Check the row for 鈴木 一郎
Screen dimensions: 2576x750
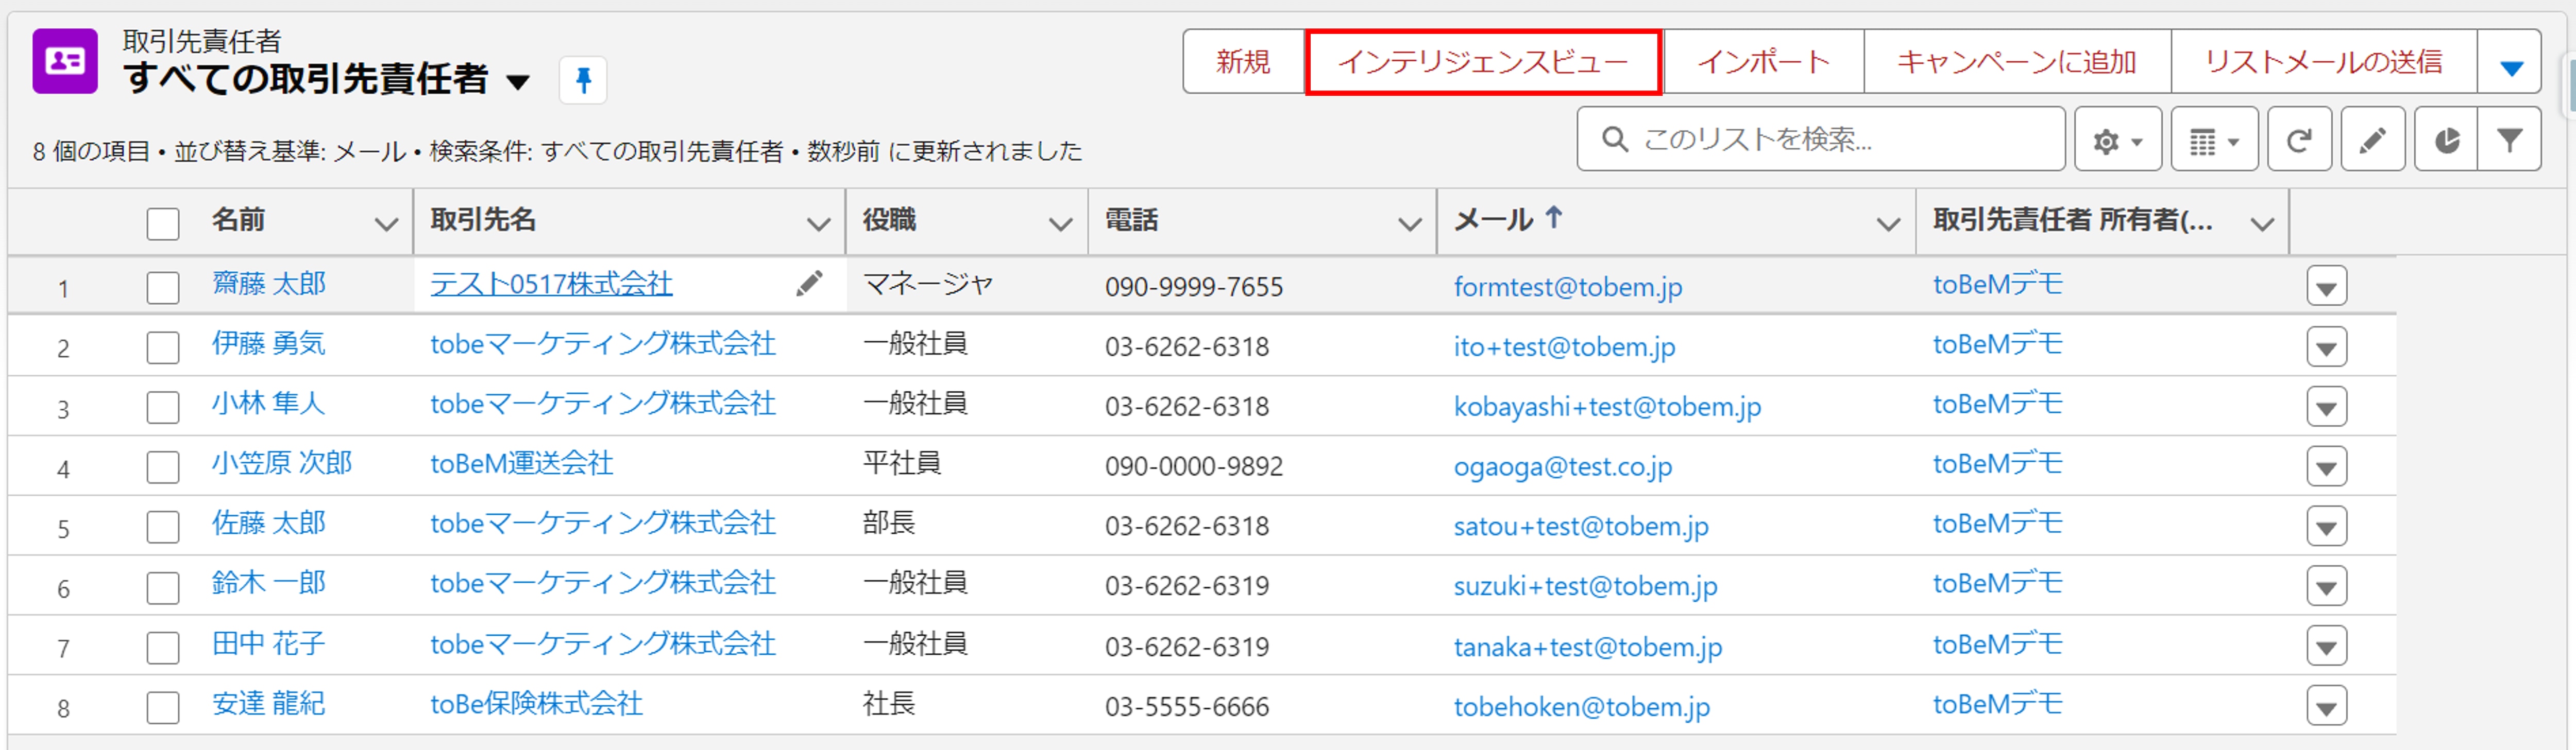163,587
